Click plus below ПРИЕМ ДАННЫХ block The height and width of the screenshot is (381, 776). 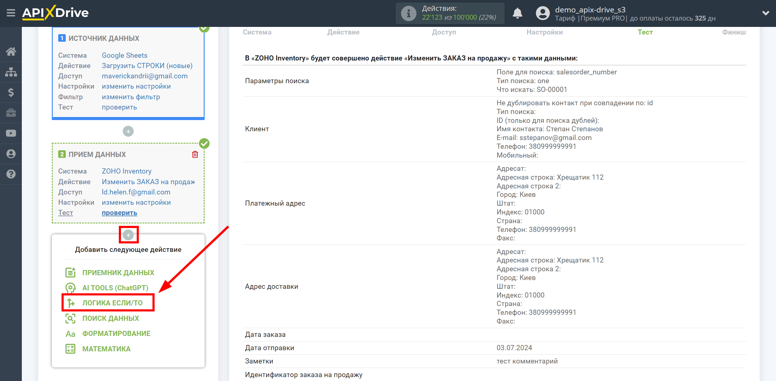click(128, 235)
